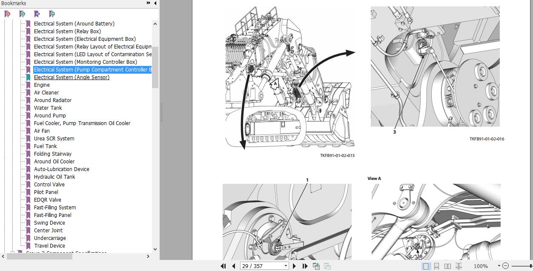This screenshot has height=271, width=533.
Task: Select Electrical System (Electrical Equipment Box) bookmark
Action: pyautogui.click(x=85, y=39)
